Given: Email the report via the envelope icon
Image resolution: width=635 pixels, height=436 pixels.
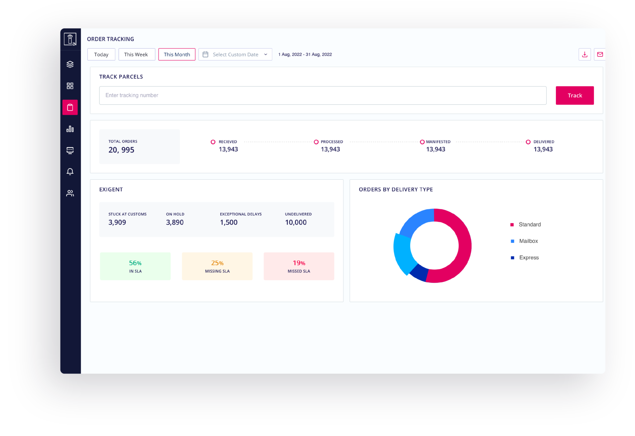Looking at the screenshot, I should coord(600,54).
